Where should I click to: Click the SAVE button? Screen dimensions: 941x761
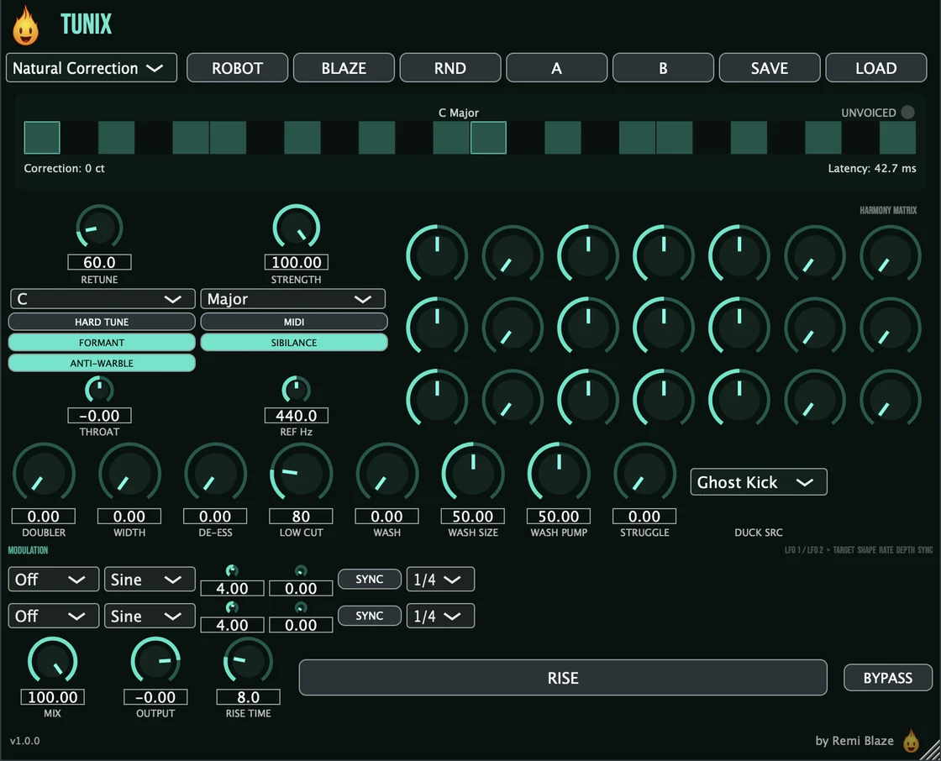click(x=770, y=68)
